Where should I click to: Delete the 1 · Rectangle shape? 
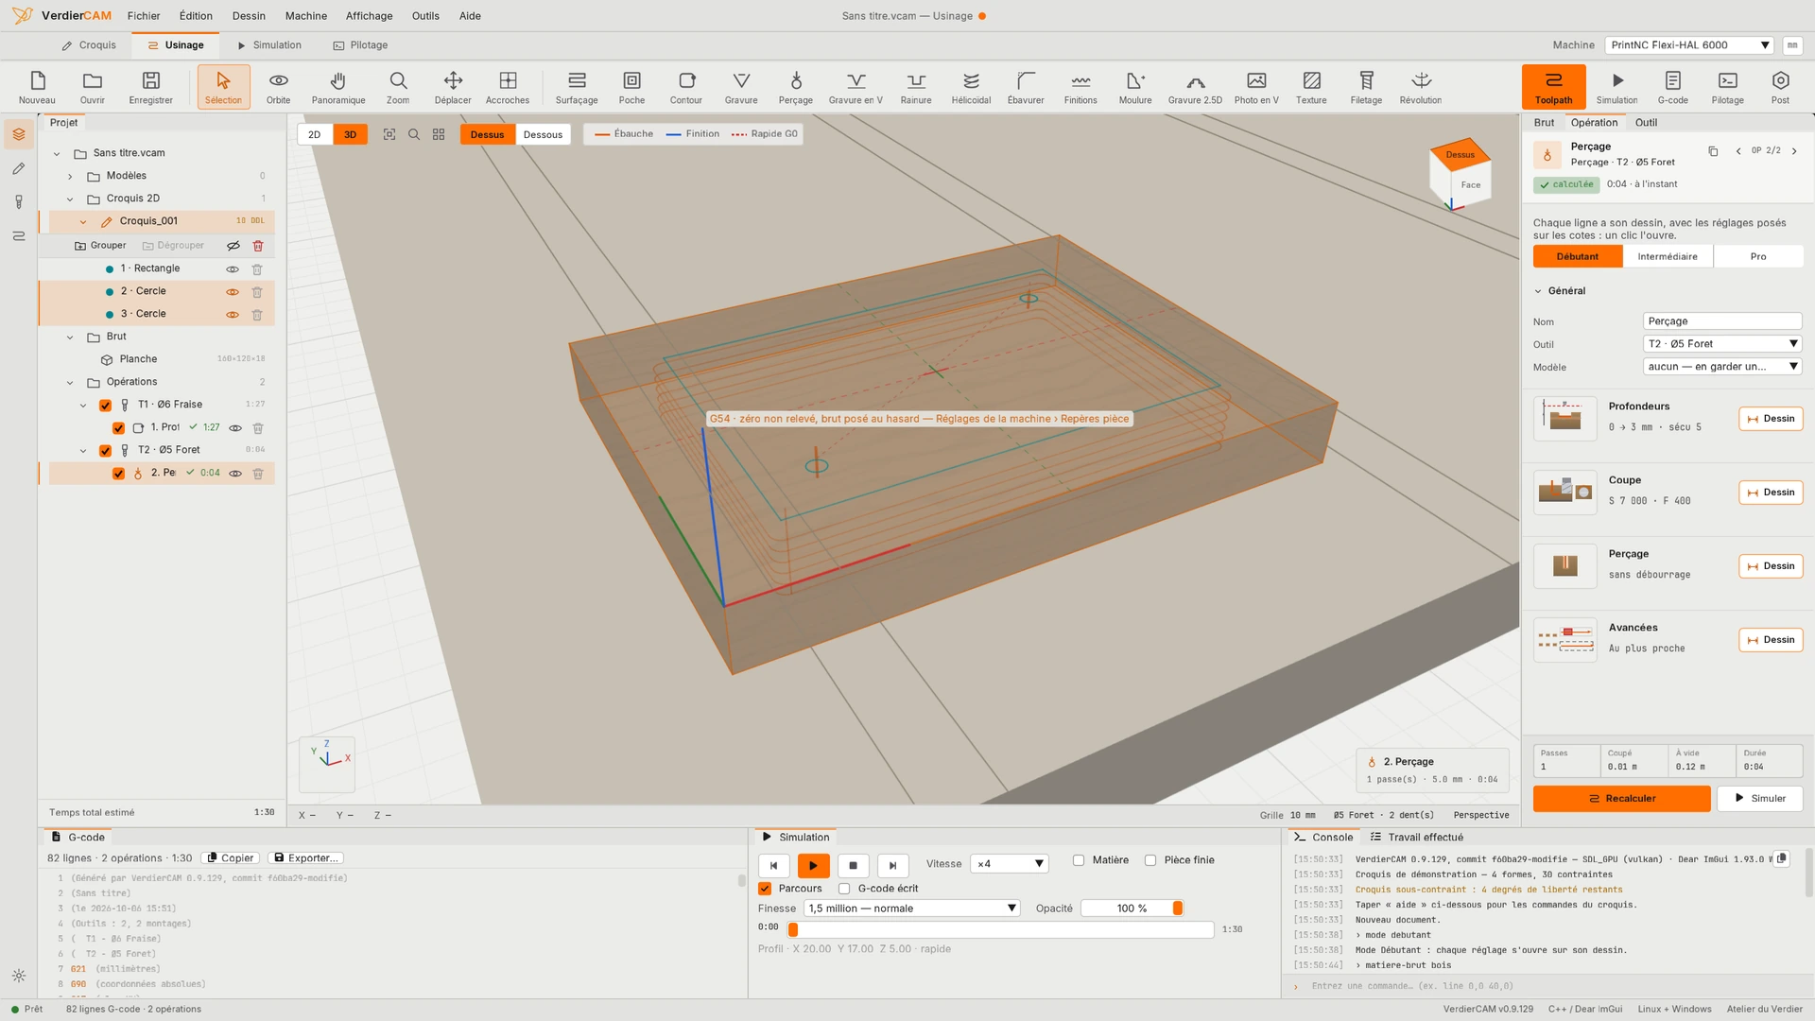click(x=257, y=269)
